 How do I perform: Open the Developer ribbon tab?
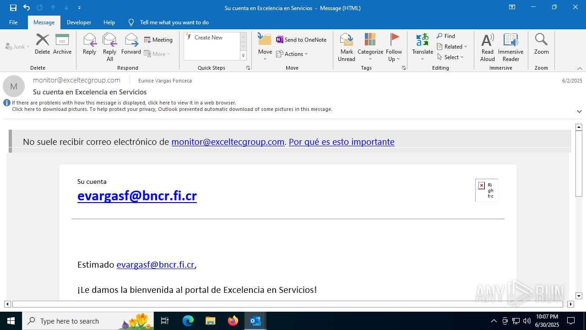pyautogui.click(x=79, y=22)
